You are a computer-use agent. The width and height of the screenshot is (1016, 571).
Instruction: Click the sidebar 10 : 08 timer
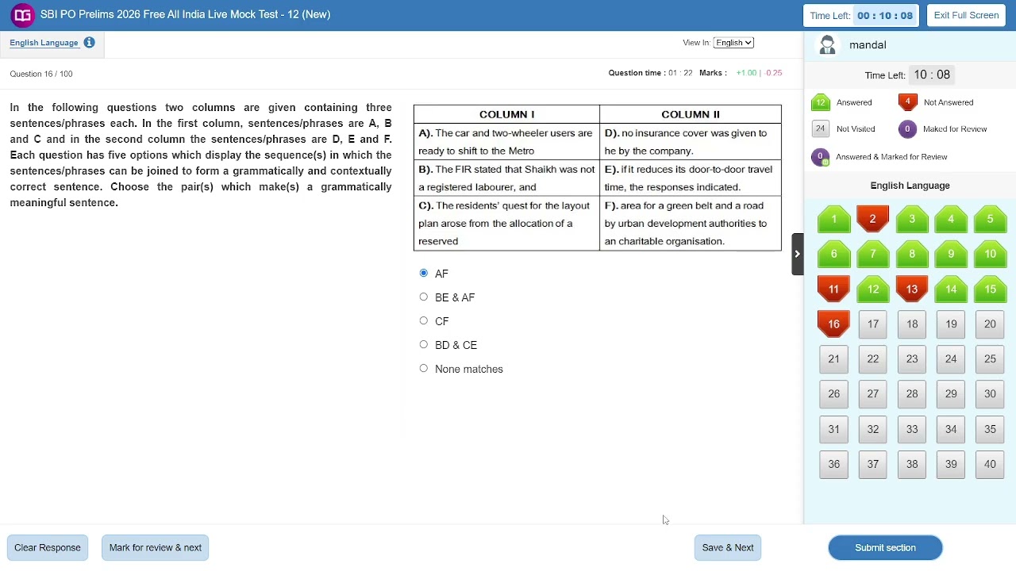pyautogui.click(x=932, y=75)
